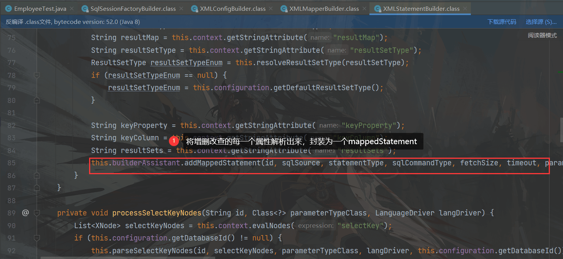Click the XMLMapperBuilder class file icon

pyautogui.click(x=284, y=8)
